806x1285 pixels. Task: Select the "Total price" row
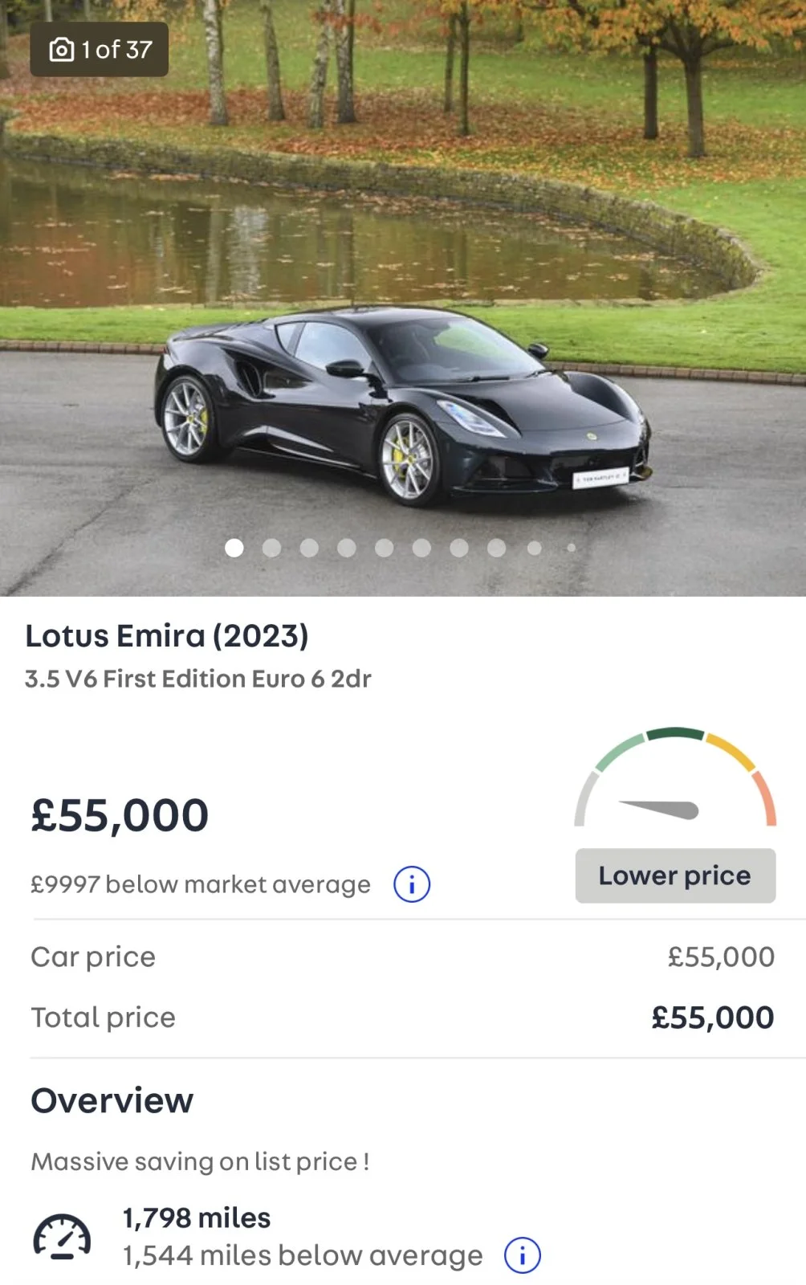pyautogui.click(x=402, y=1018)
